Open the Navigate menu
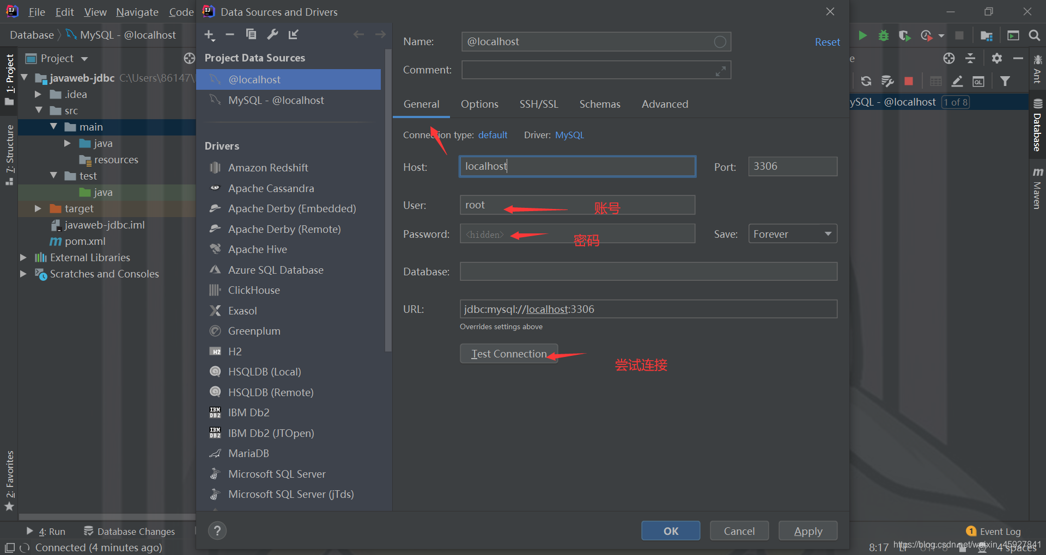The width and height of the screenshot is (1046, 555). pyautogui.click(x=137, y=12)
